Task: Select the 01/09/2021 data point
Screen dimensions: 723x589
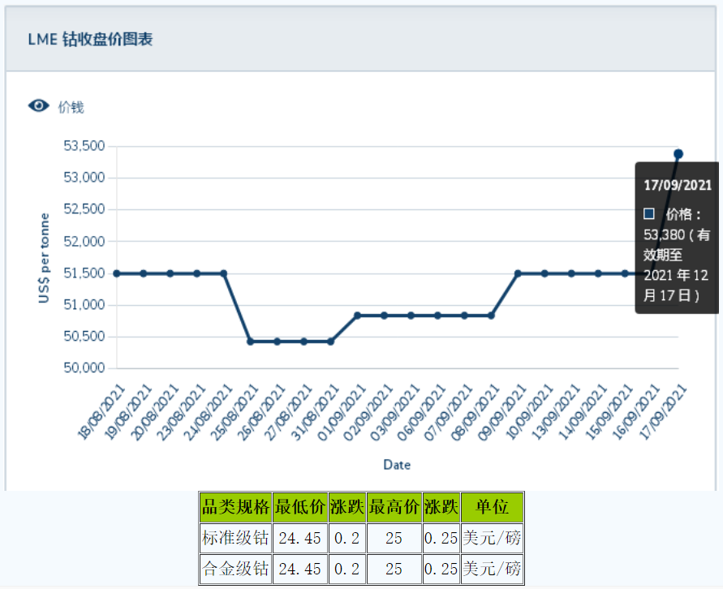Action: pyautogui.click(x=357, y=315)
